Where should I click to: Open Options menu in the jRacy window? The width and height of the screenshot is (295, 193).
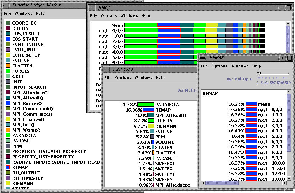(x=109, y=16)
